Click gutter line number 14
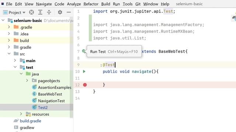 [77, 98]
